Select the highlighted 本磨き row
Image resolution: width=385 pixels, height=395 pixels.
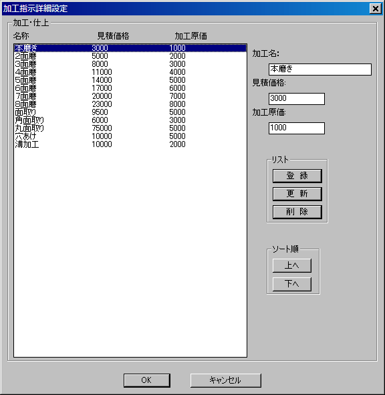[130, 48]
